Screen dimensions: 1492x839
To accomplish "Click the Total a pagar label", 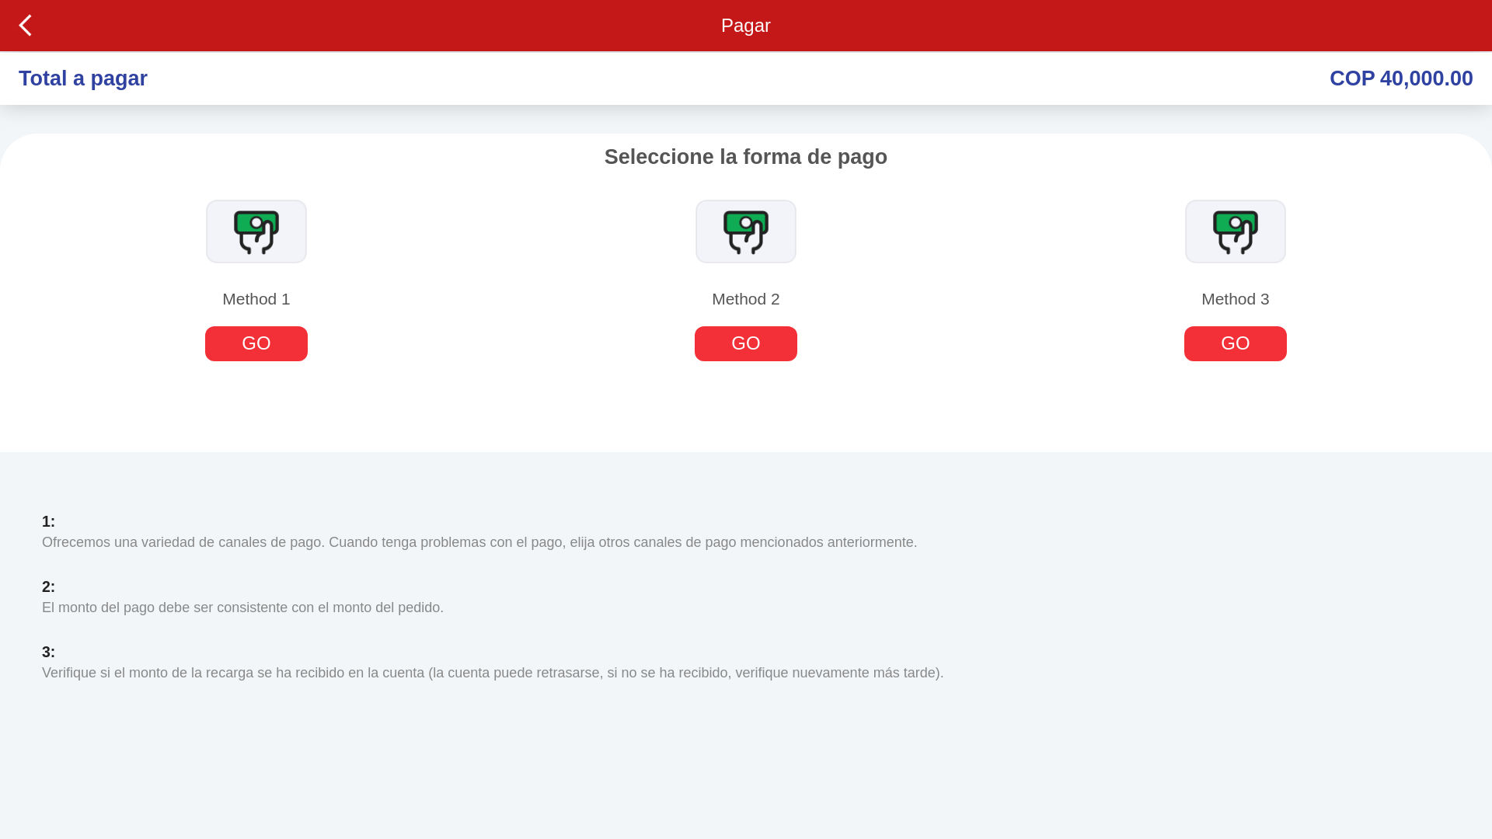I will coord(83,78).
